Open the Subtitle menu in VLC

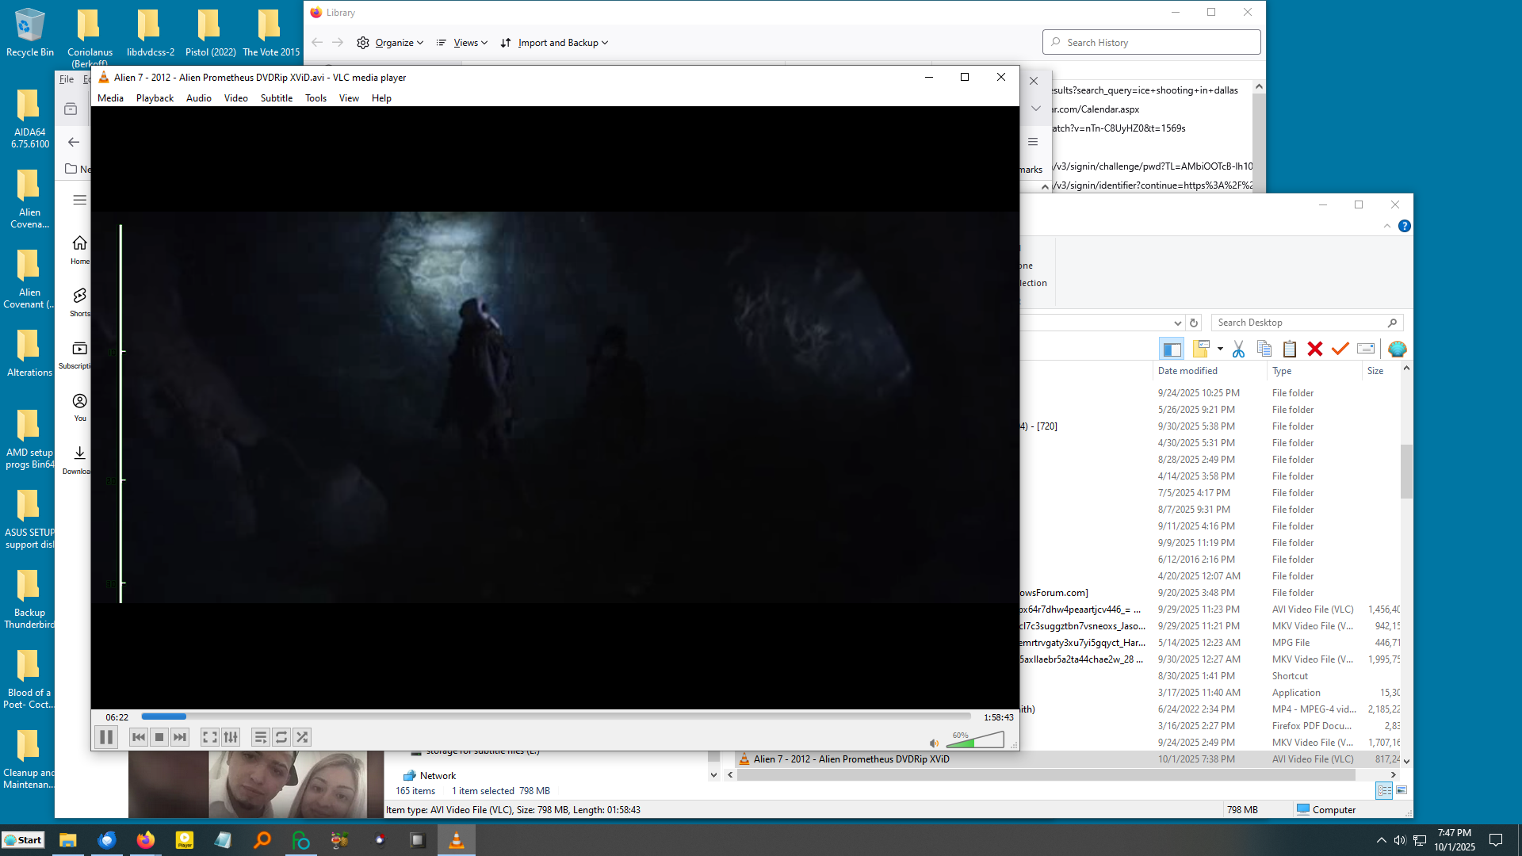pos(276,98)
